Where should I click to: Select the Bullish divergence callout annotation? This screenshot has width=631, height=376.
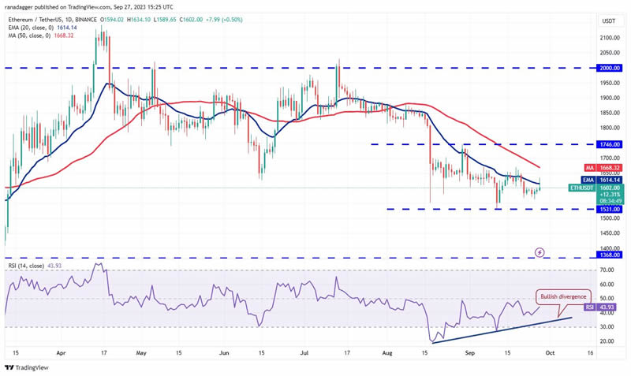563,296
